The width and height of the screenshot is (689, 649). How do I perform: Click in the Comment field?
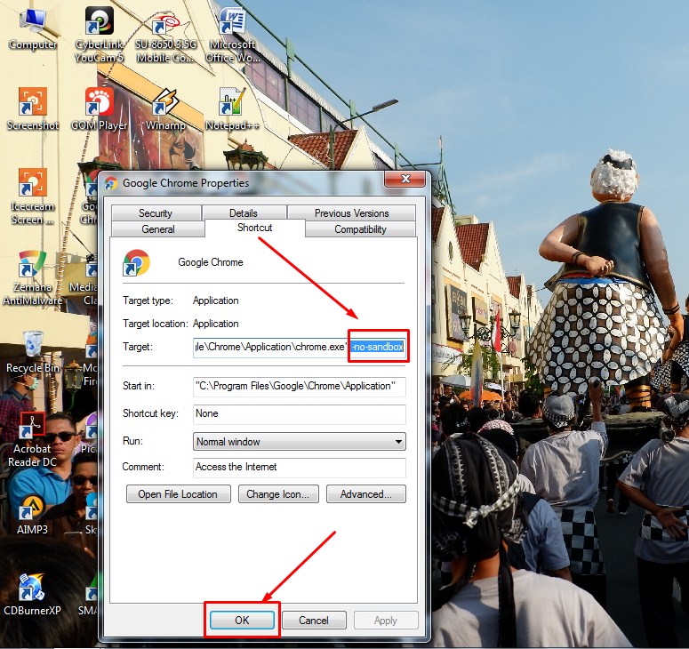pyautogui.click(x=300, y=467)
